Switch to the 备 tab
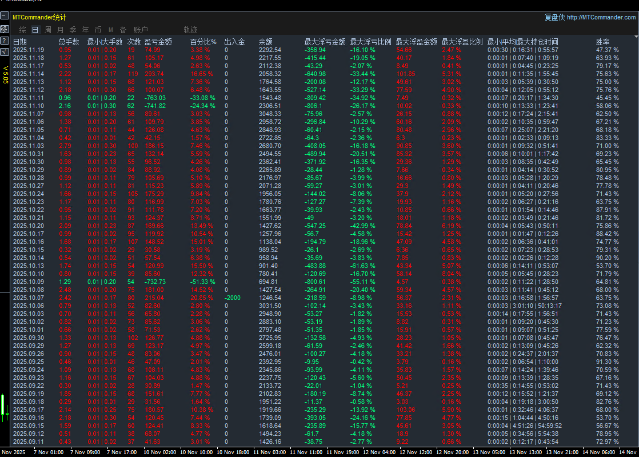The height and width of the screenshot is (457, 639). [x=123, y=30]
